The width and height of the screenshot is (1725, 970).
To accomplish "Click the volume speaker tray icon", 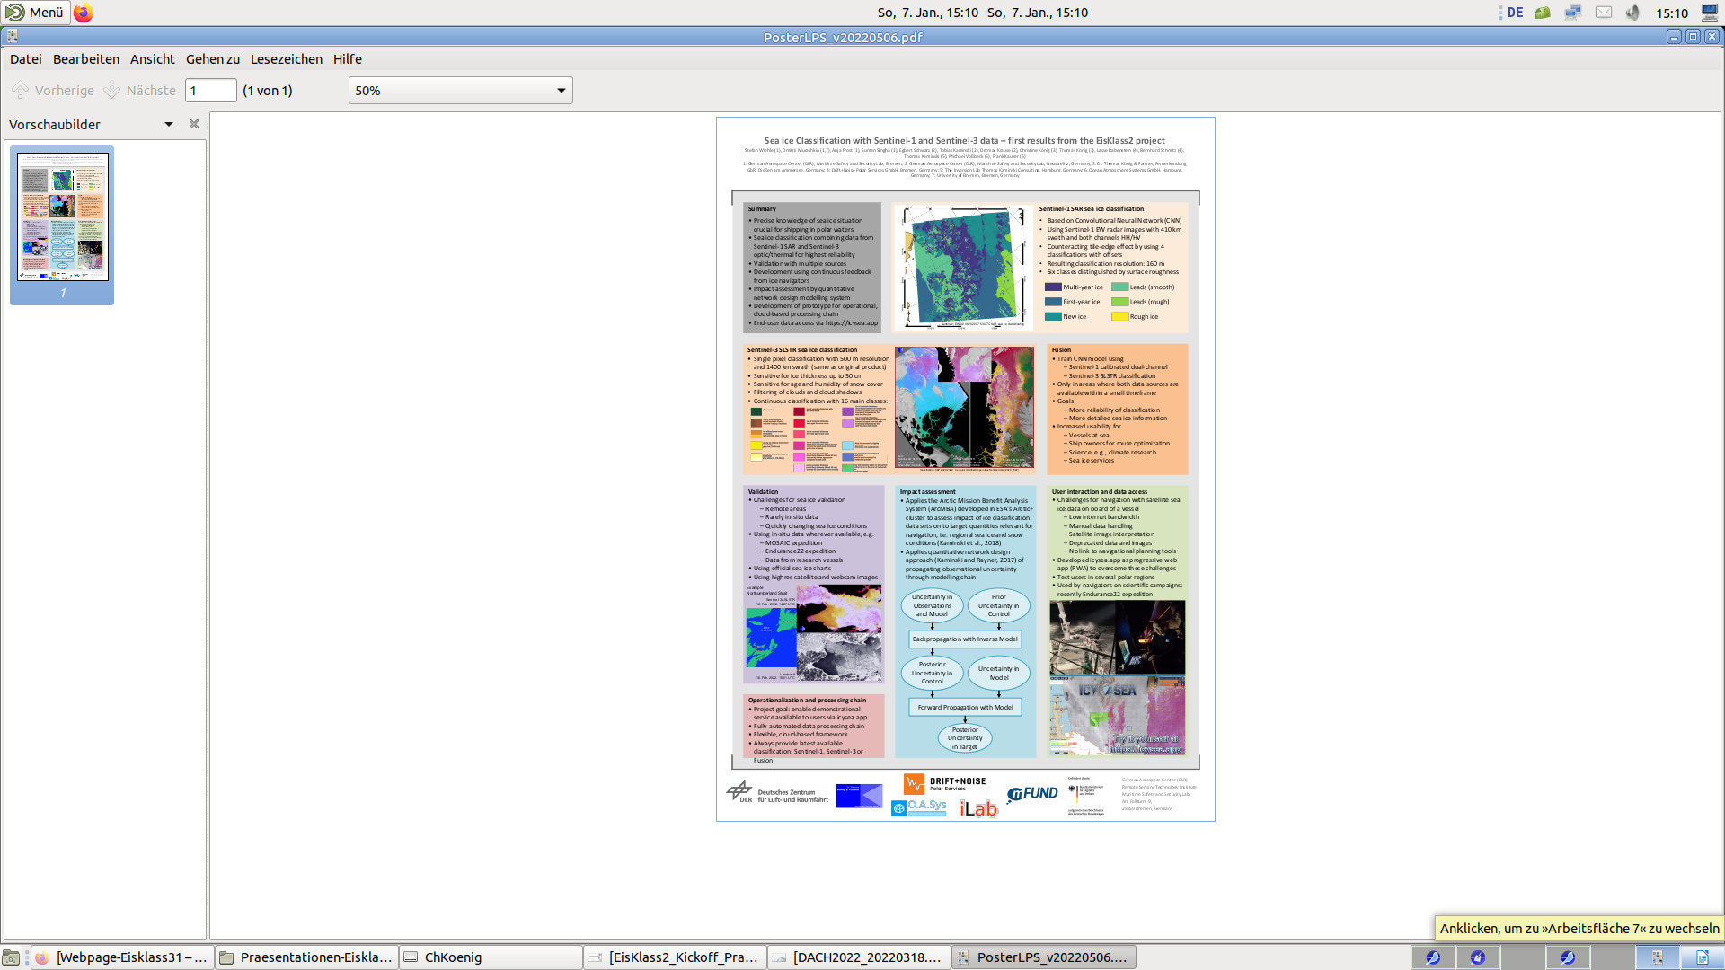I will pyautogui.click(x=1633, y=13).
